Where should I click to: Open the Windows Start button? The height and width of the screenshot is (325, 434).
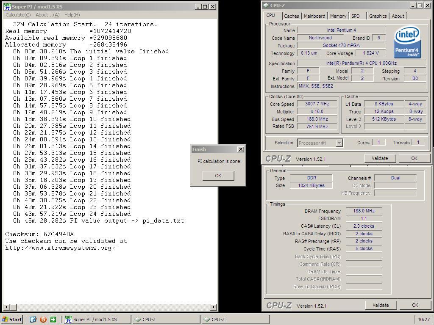point(12,319)
